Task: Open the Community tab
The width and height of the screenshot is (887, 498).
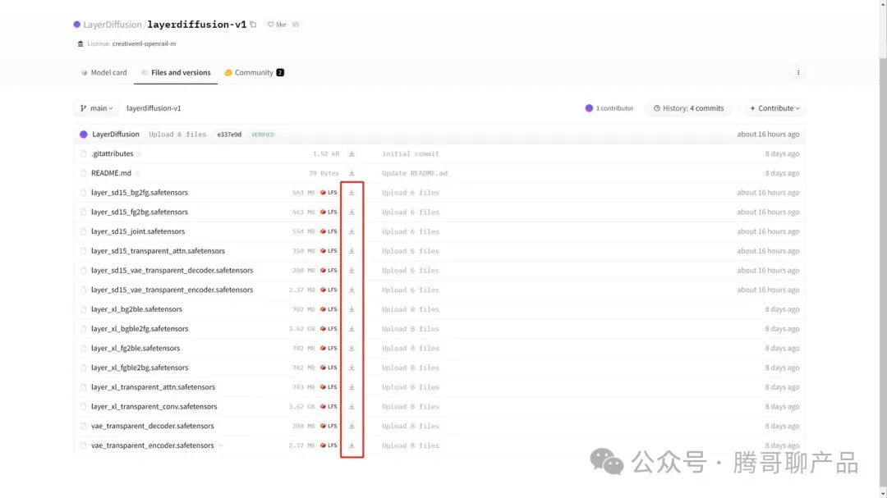Action: [254, 72]
